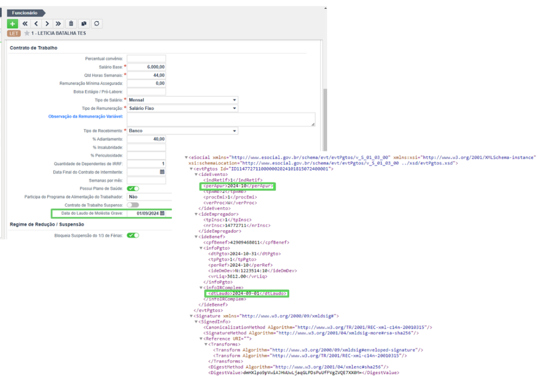
Task: Collapse the Reference URI XML node
Action: click(x=201, y=338)
